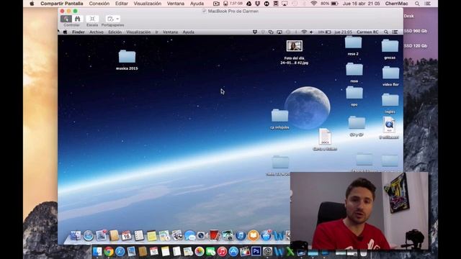
Task: Open Chrome in the host Dock
Action: pos(109,252)
